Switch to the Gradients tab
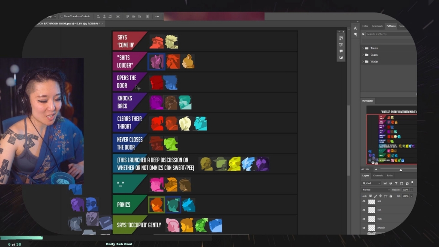The image size is (439, 247). pos(377,26)
